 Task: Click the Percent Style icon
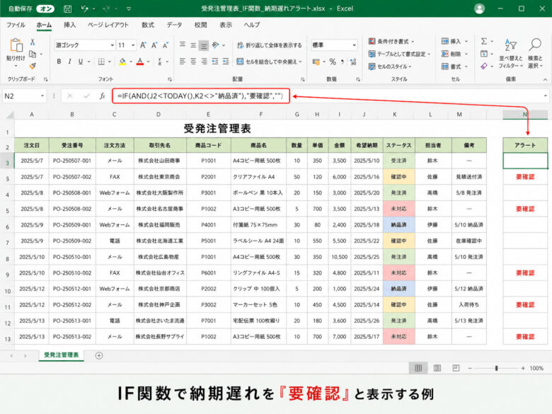click(333, 62)
